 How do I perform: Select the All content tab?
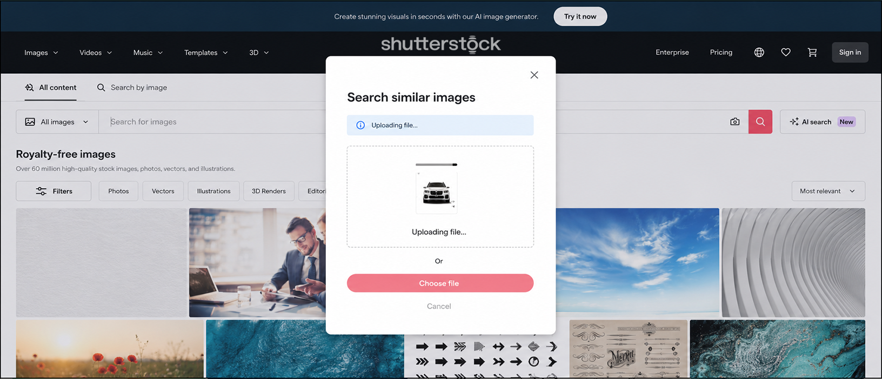click(51, 88)
